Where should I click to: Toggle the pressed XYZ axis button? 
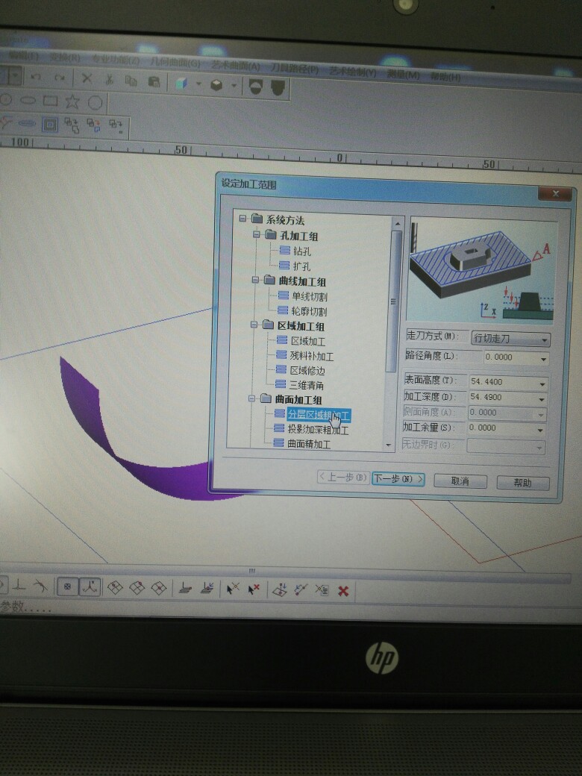pos(90,587)
